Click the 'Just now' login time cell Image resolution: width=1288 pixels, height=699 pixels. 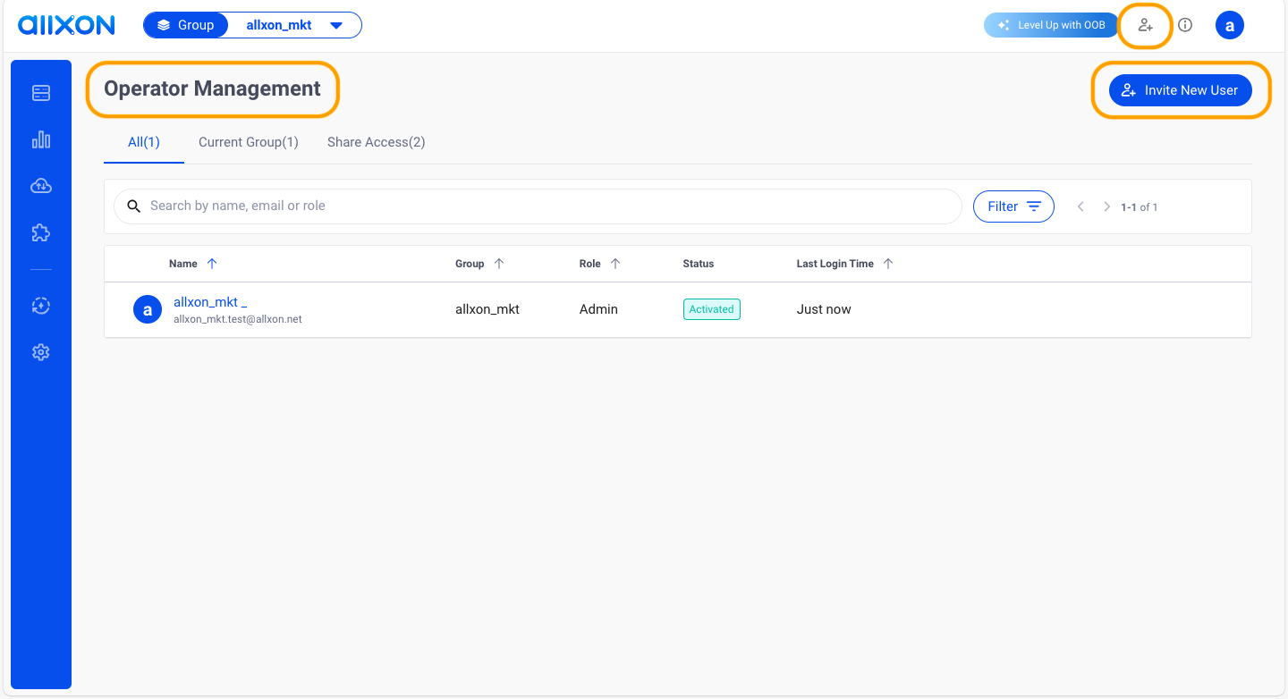(x=824, y=309)
